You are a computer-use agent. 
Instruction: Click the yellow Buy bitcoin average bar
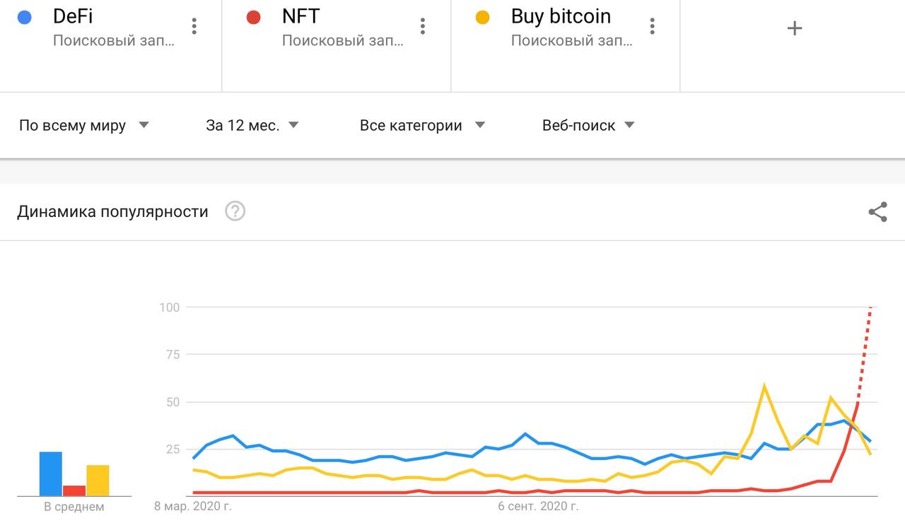click(98, 481)
